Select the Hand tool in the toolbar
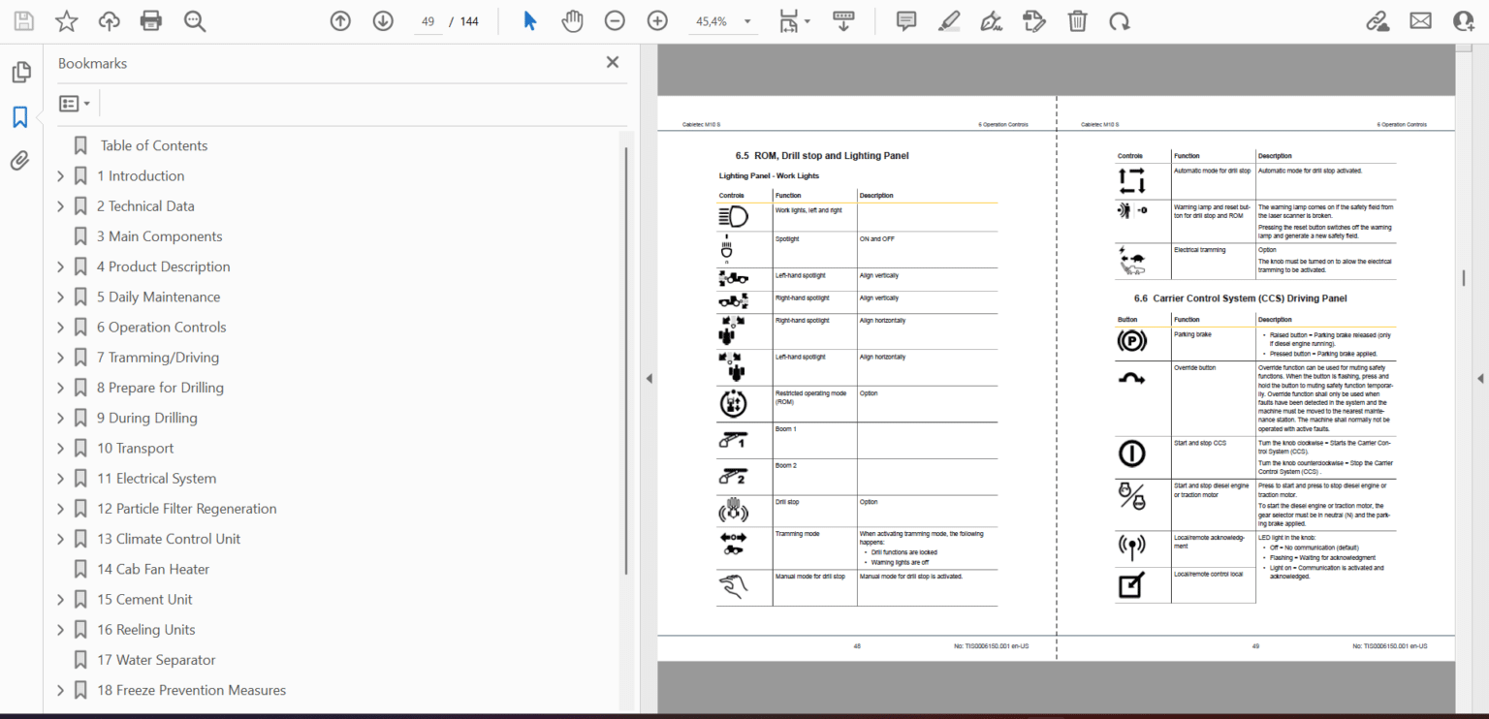The width and height of the screenshot is (1489, 719). [572, 20]
